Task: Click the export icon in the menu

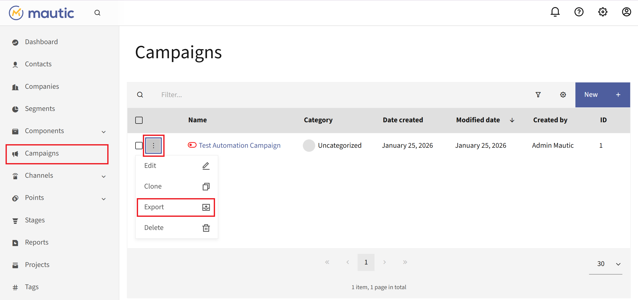Action: coord(206,207)
